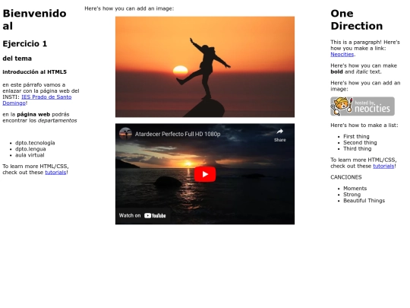Click the Second thing list item
Image resolution: width=410 pixels, height=308 pixels.
(360, 142)
